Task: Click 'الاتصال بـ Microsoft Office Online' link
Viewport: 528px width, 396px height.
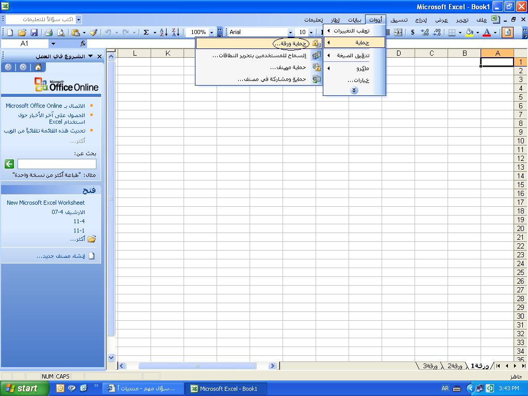Action: pos(45,106)
